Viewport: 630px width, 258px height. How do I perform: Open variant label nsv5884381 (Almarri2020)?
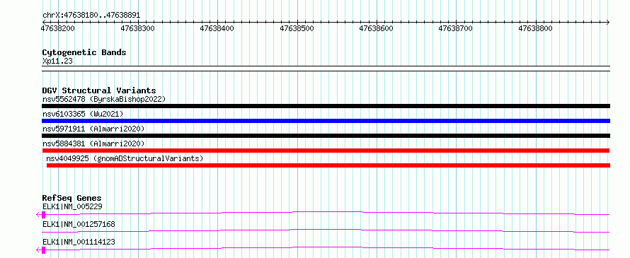(x=93, y=143)
